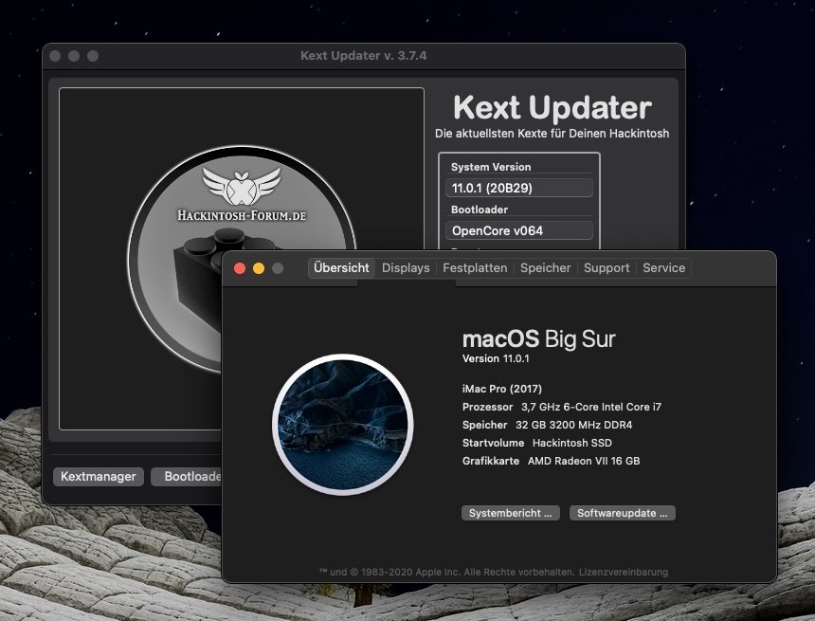The width and height of the screenshot is (815, 621).
Task: Click the Grafikkarte AMD Radeon VII line
Action: 551,461
